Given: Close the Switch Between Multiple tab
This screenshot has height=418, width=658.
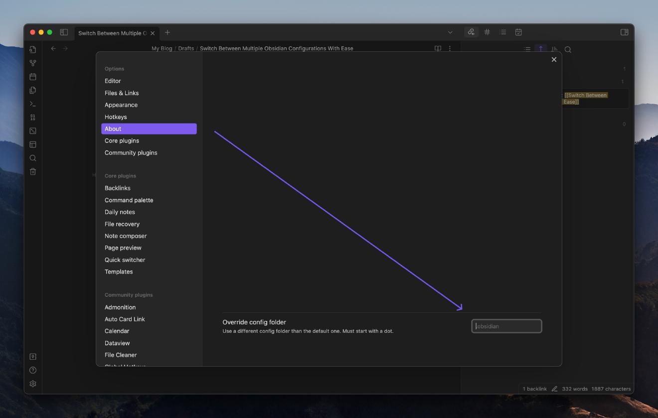Looking at the screenshot, I should [153, 33].
